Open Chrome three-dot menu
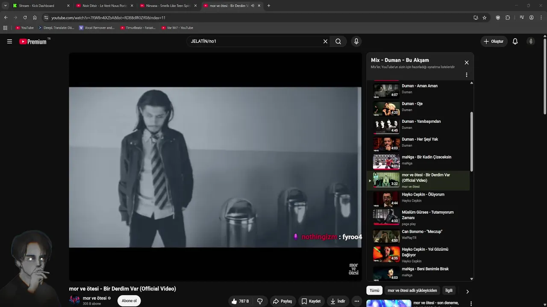 [x=541, y=17]
